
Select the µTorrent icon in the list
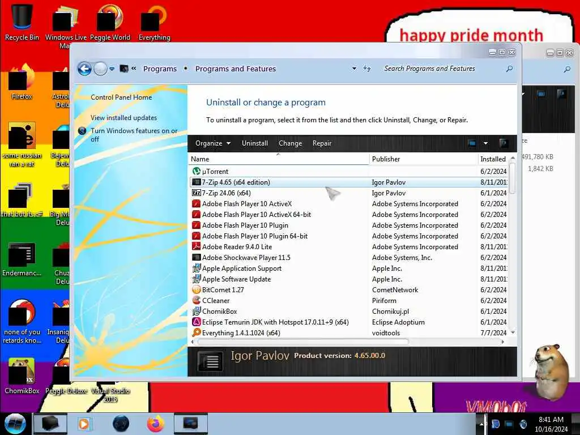click(196, 171)
